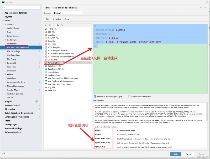Expand the Code Style node
The image size is (210, 159).
click(5, 40)
